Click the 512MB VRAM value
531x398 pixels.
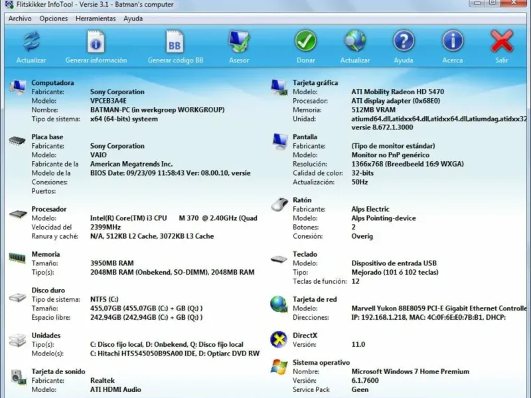coord(373,110)
